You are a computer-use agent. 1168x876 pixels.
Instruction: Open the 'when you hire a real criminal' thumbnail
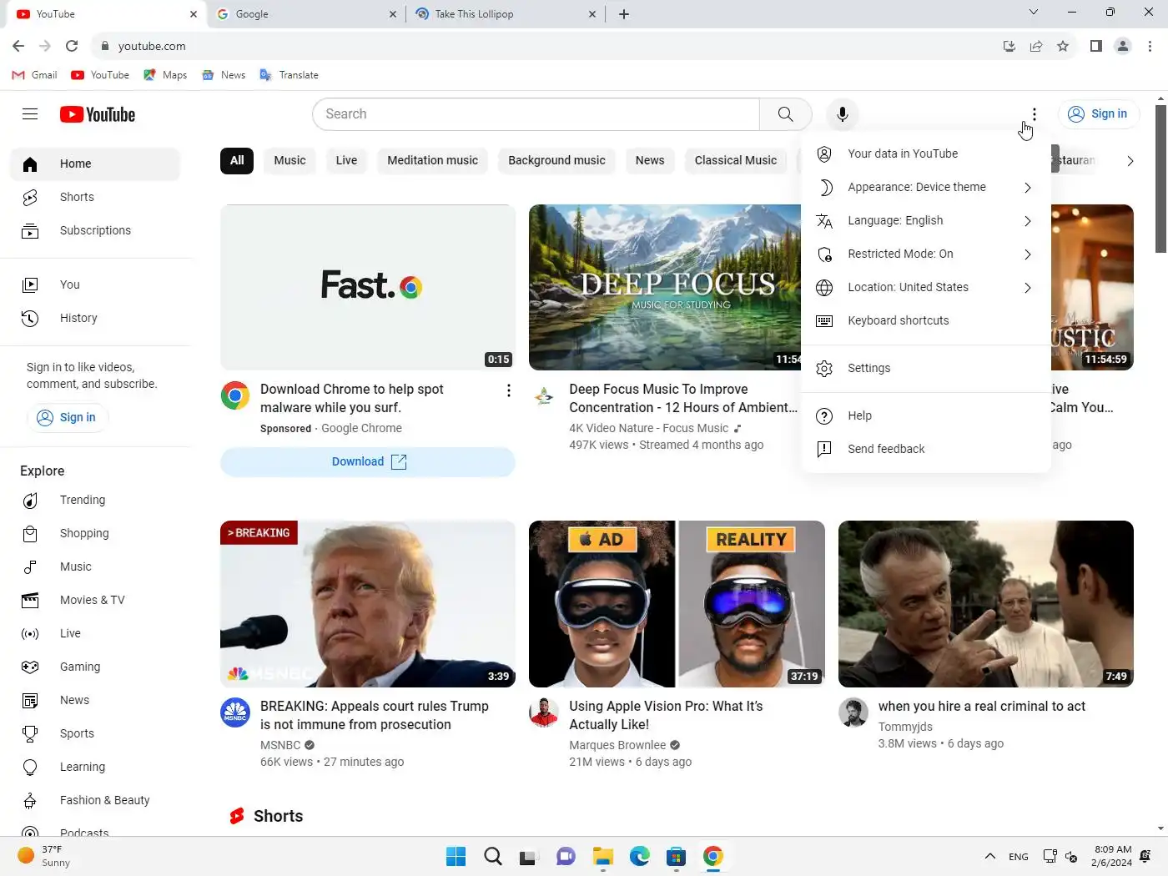tap(986, 604)
